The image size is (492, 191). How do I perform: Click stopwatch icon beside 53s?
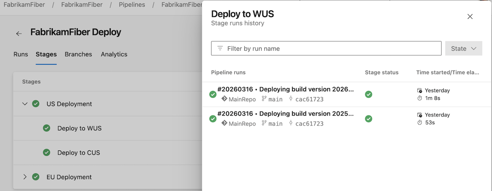click(x=420, y=122)
